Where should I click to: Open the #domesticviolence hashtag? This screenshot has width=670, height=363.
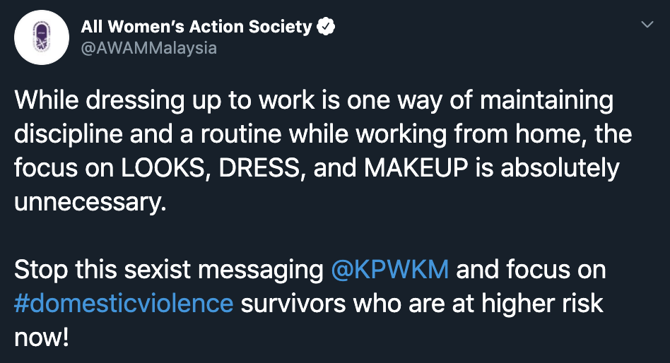tap(124, 303)
